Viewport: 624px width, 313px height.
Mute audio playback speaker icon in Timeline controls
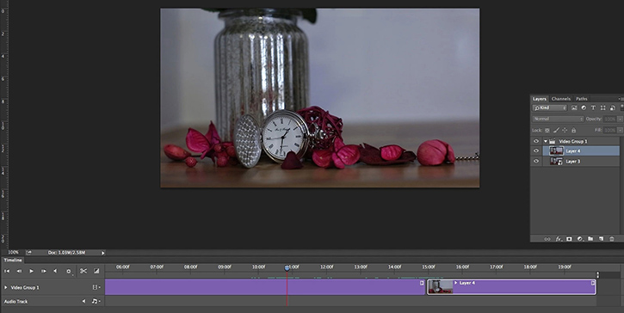[55, 271]
